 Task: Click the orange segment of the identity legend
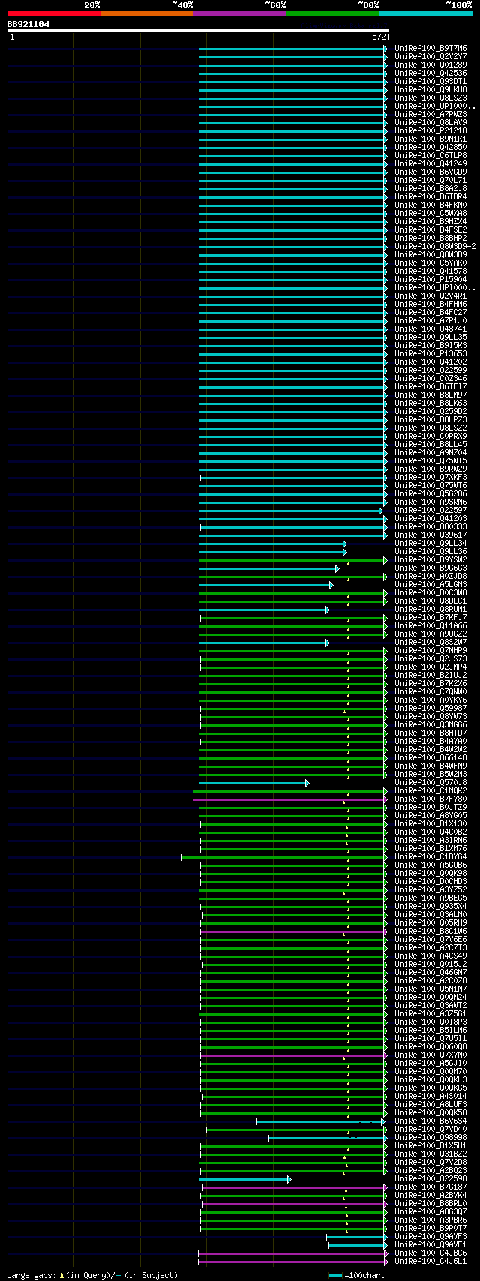click(146, 13)
